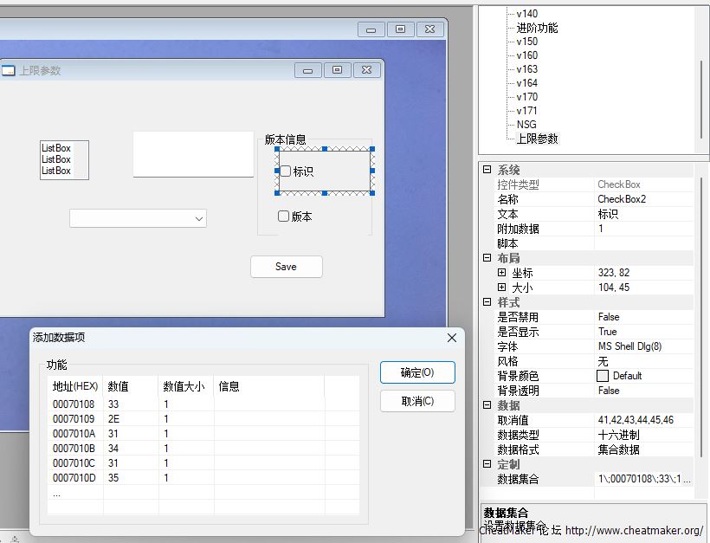This screenshot has height=543, width=710.
Task: Collapse the 系统 property category
Action: click(x=487, y=171)
